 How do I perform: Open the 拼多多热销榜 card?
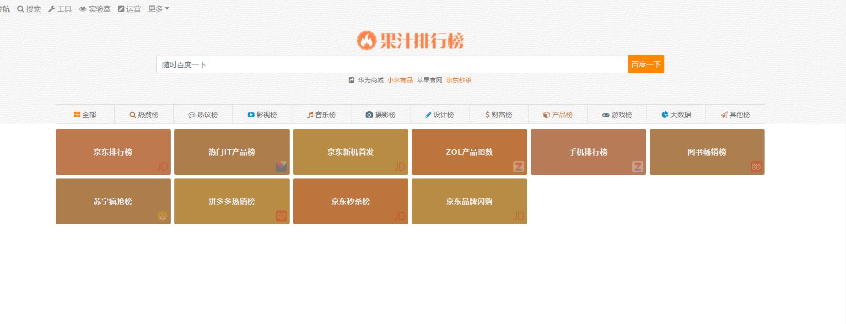(x=232, y=201)
